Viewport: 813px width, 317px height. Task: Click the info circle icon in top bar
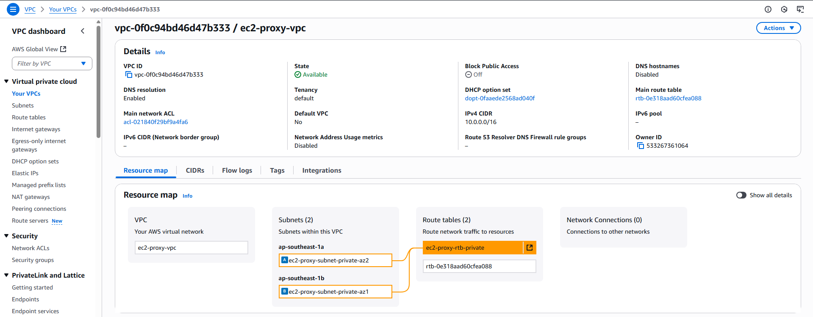coord(768,9)
